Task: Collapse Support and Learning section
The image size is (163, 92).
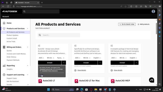Action: click(x=28, y=75)
